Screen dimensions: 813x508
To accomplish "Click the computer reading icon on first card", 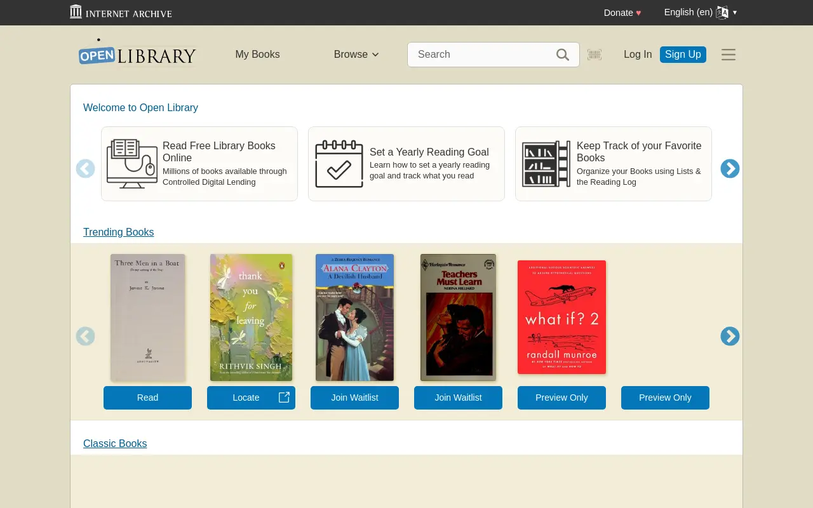I will (132, 164).
